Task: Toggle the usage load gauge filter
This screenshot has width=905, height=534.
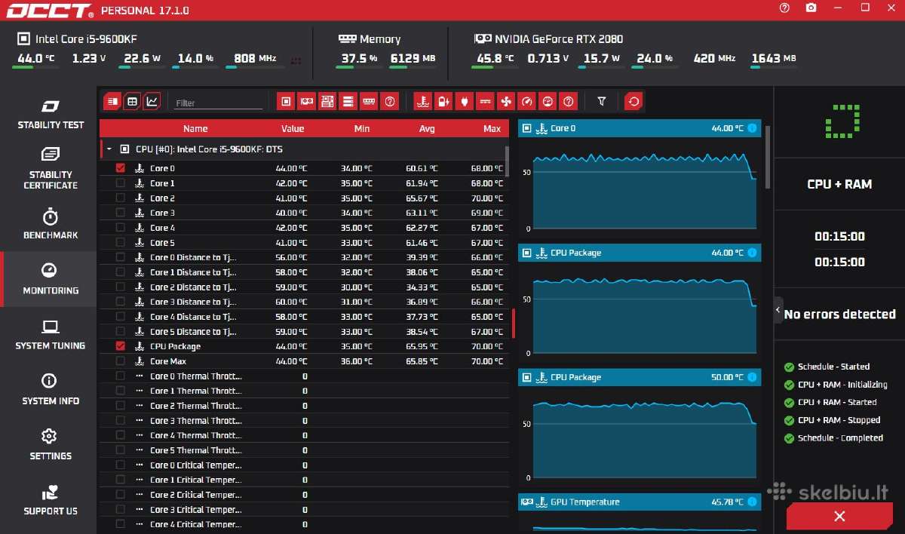Action: (x=548, y=101)
